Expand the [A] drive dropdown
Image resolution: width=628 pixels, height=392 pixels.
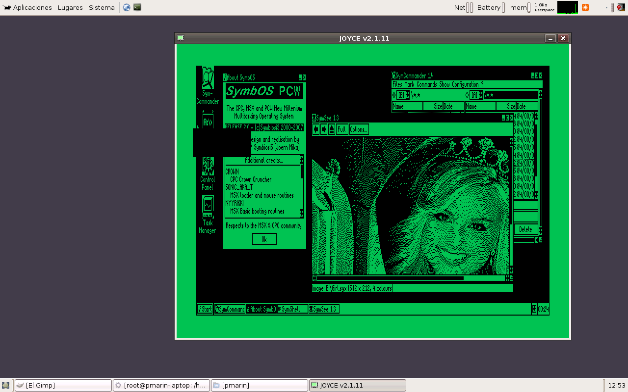coord(480,95)
